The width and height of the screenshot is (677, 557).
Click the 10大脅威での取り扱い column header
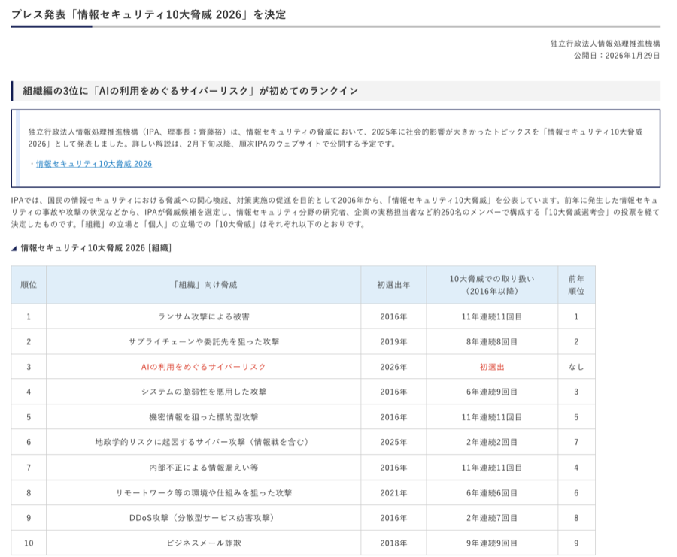coord(492,285)
